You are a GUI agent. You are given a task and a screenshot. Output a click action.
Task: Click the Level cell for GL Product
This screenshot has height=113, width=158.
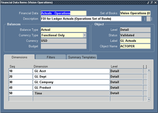[126, 88]
